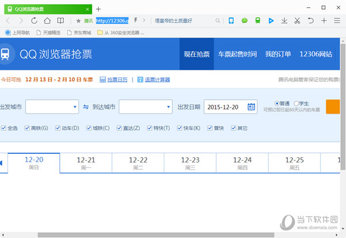Select the 12-23 周三 date tab
Screen dimensions: 346x238
click(190, 163)
